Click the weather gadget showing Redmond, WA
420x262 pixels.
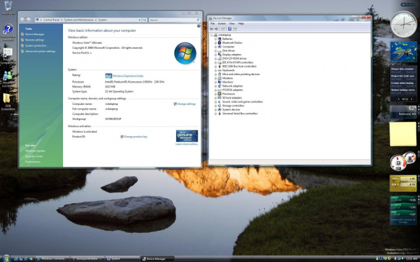[403, 112]
